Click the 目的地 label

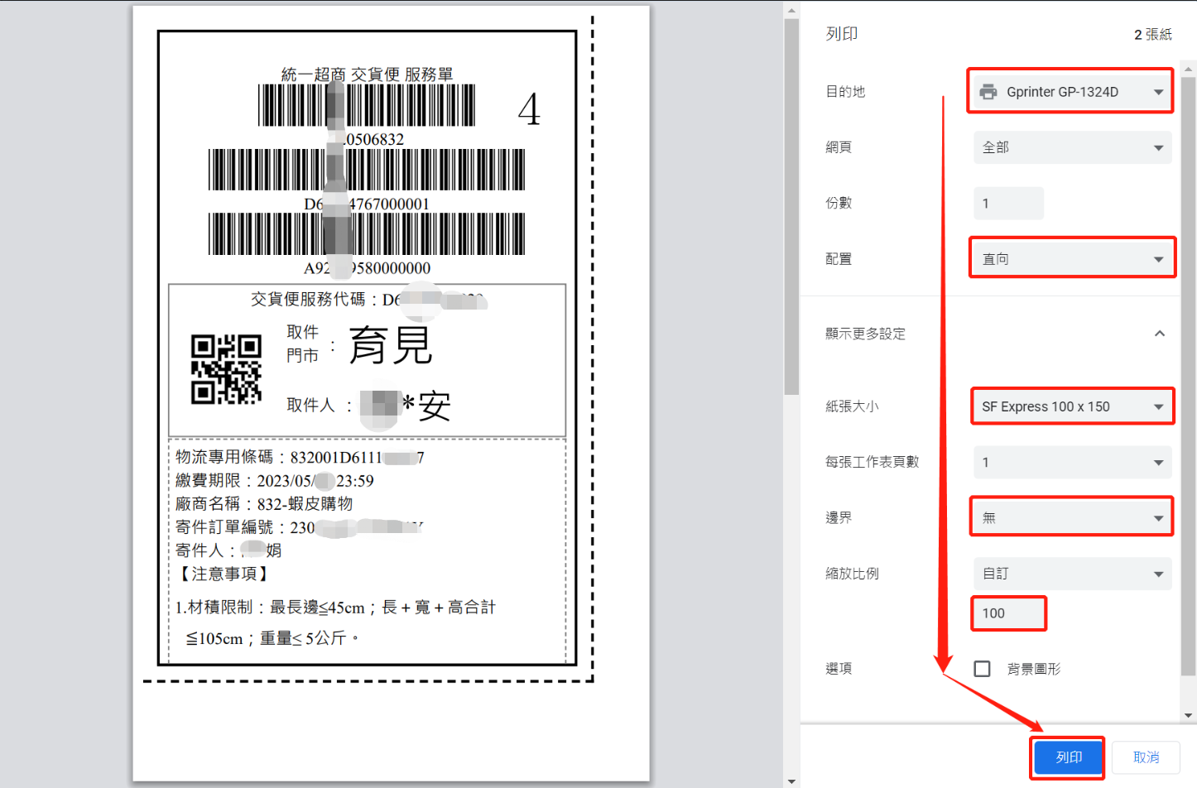click(845, 92)
